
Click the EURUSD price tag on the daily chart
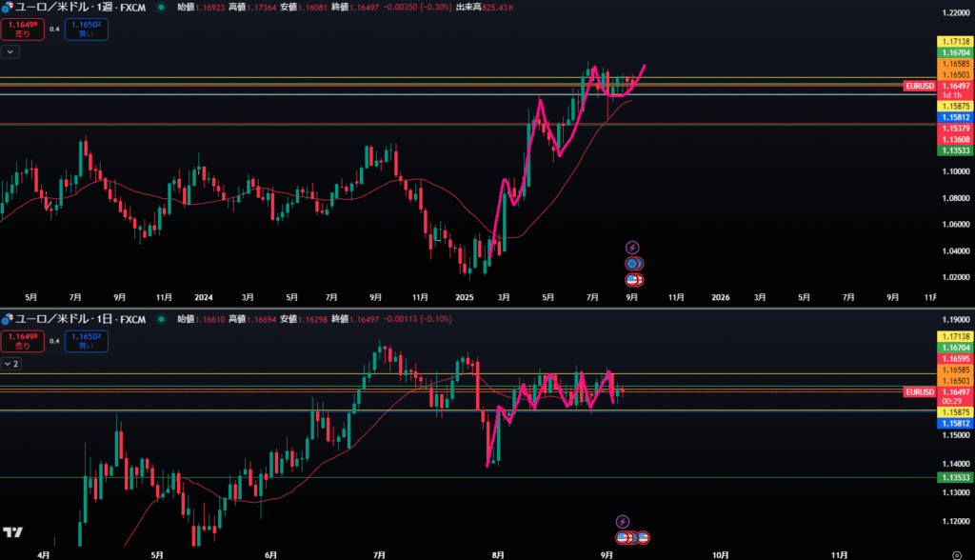(x=920, y=392)
